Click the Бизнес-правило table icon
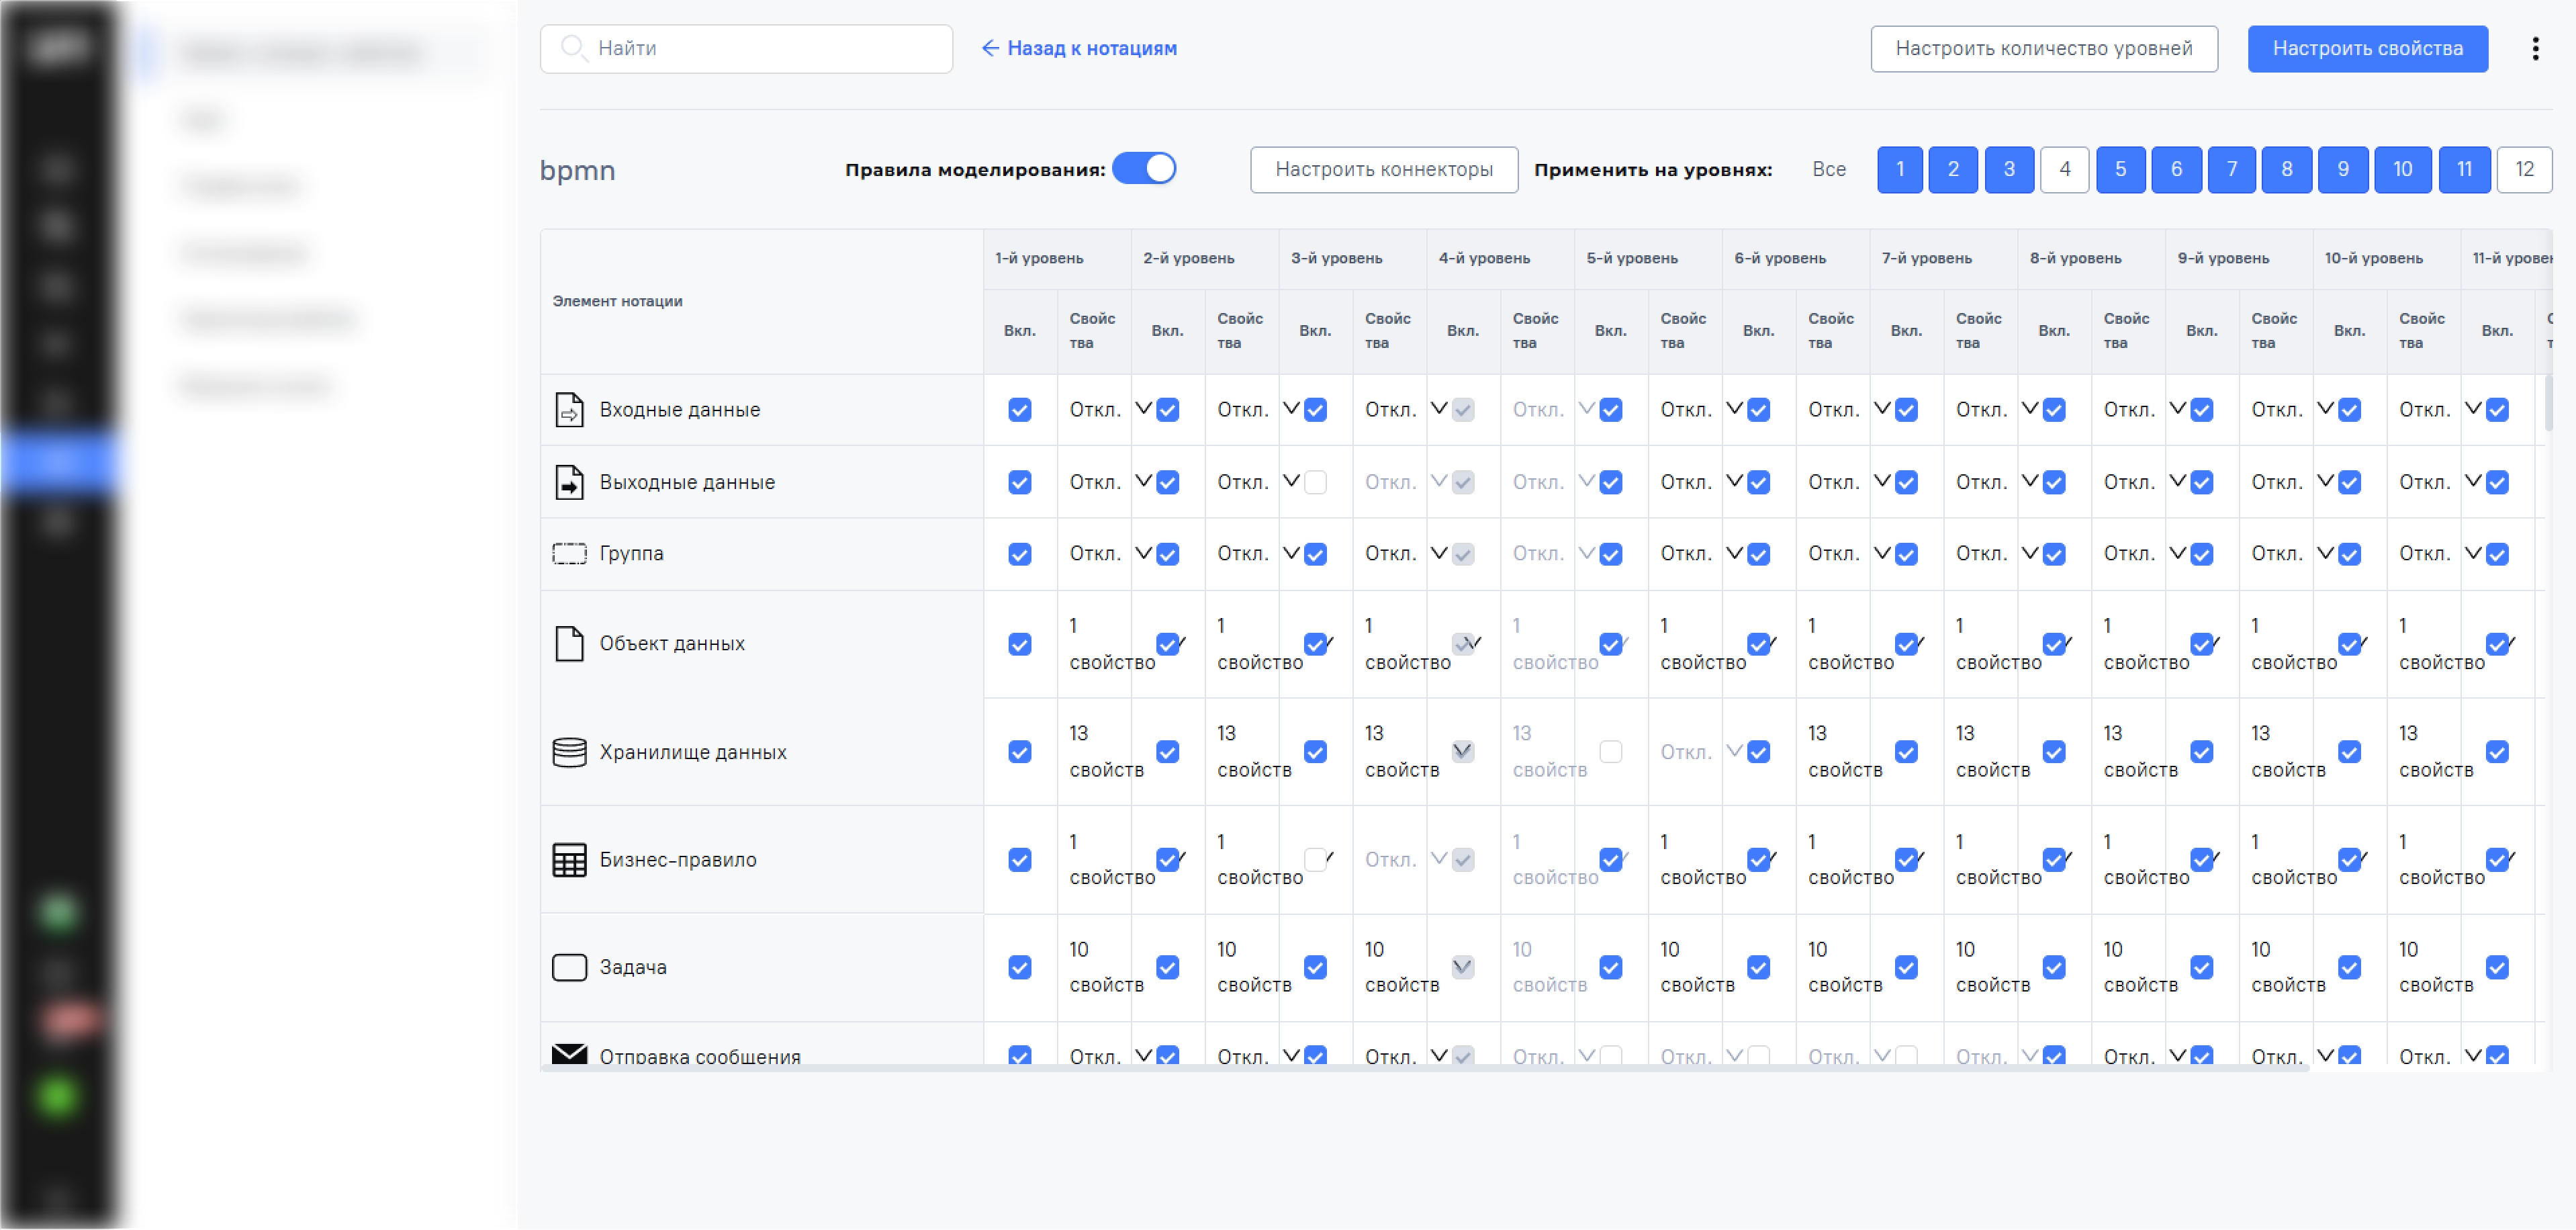 (x=569, y=860)
